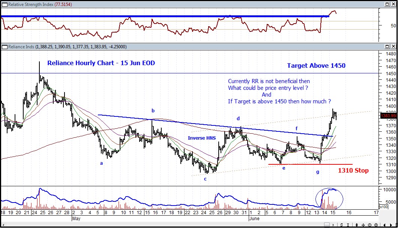Click the horizontal scrollbar left arrow
398x228 pixels.
point(3,225)
